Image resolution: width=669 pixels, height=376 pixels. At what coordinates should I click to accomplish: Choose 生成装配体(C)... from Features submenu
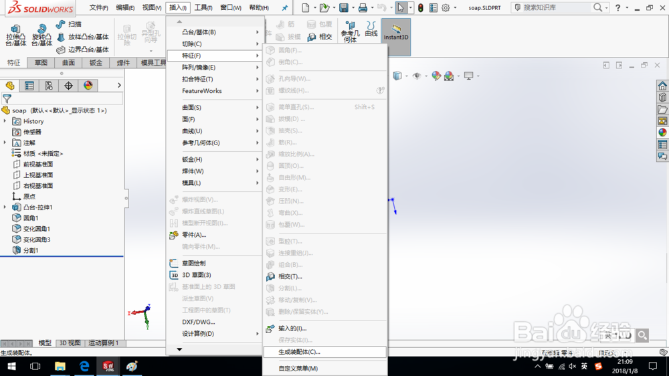[x=325, y=352]
